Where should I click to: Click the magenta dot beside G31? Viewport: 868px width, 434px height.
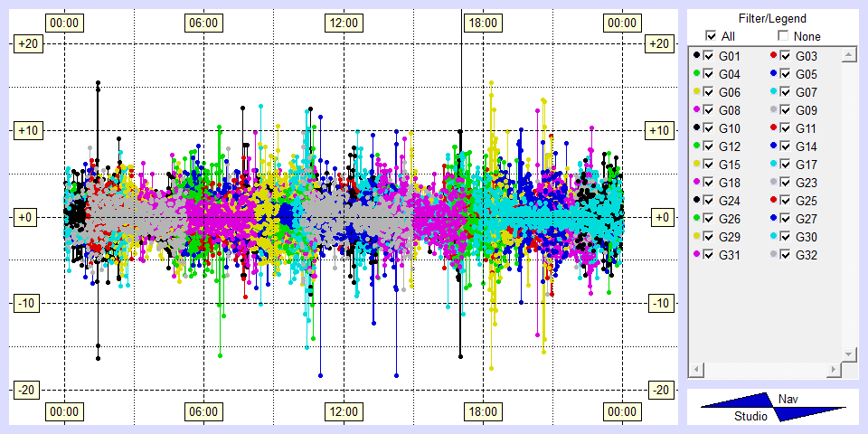click(696, 255)
